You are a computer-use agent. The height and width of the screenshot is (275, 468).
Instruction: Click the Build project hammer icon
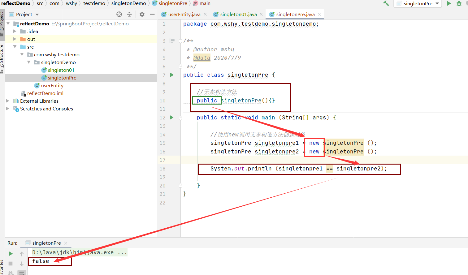point(386,3)
